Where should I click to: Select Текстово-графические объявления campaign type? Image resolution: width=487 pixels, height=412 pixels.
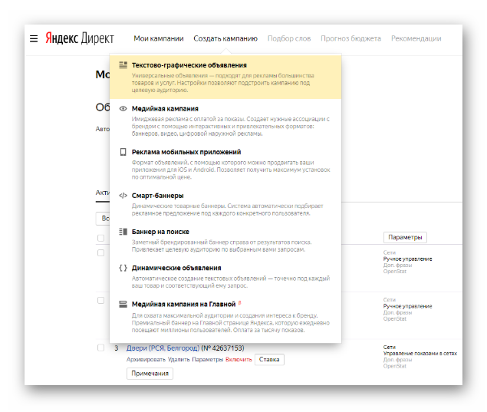[225, 77]
